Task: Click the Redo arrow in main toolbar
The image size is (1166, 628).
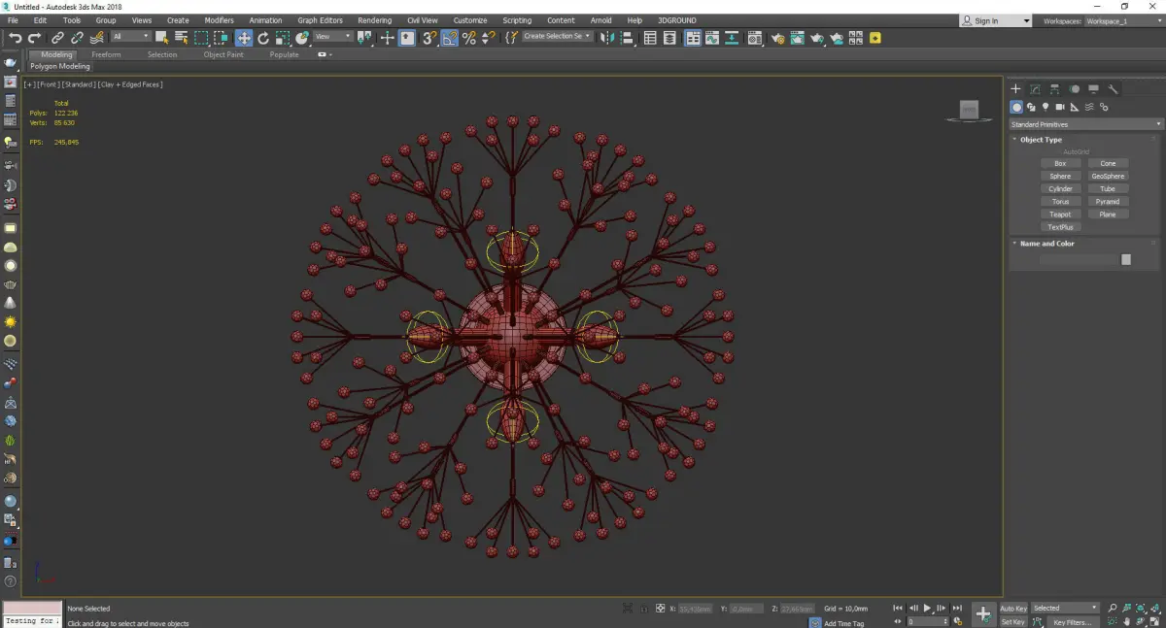Action: 34,38
